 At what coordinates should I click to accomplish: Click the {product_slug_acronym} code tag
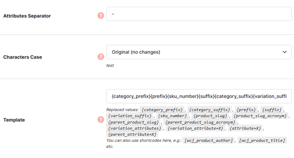[x=260, y=116]
